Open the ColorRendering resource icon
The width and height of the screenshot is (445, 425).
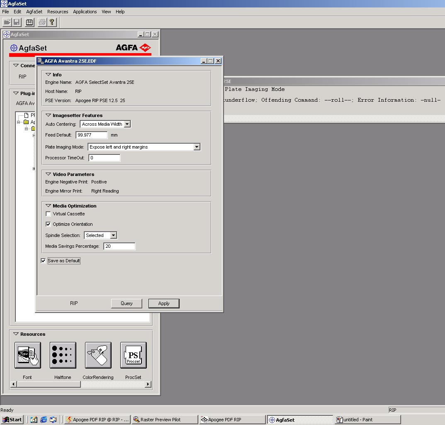click(x=98, y=355)
